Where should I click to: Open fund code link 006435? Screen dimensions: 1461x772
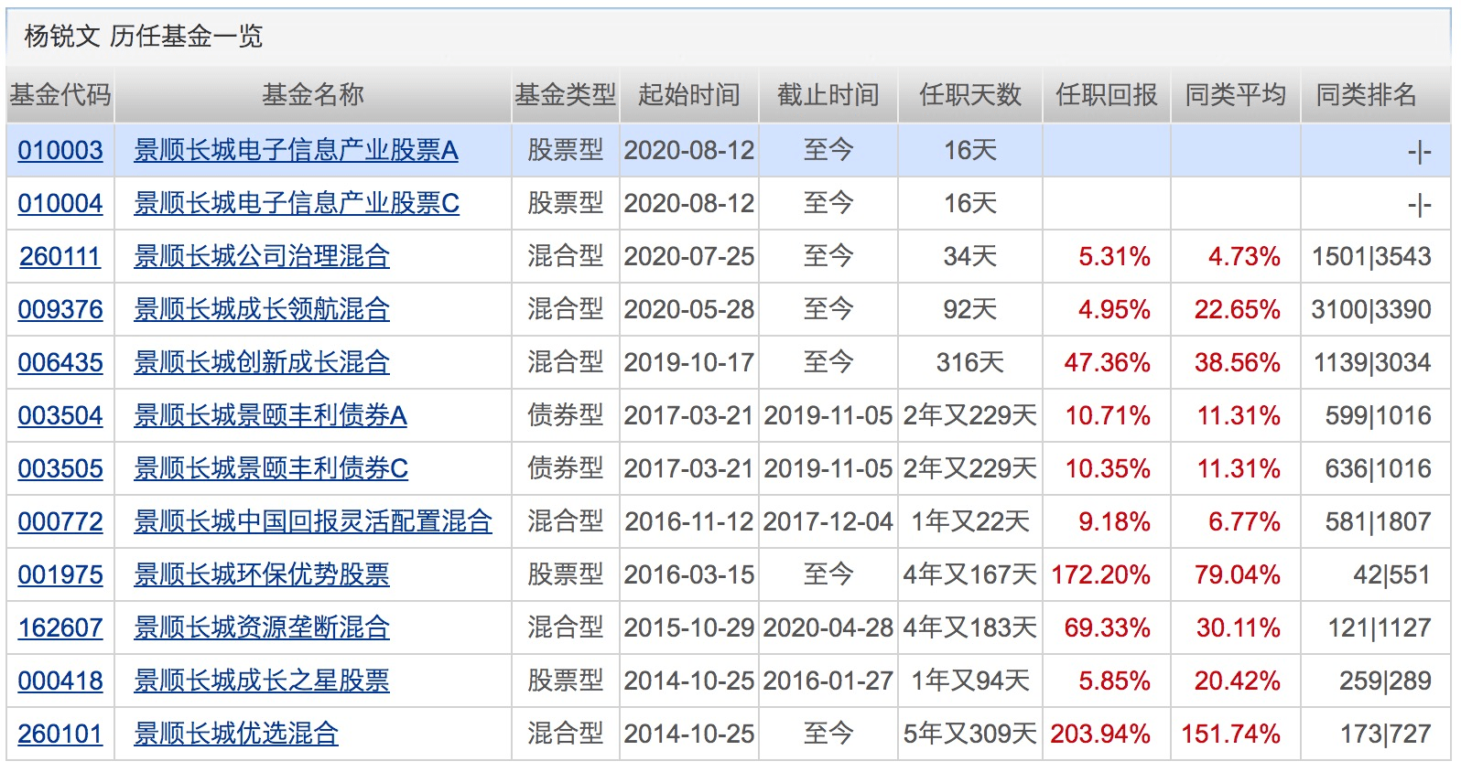(x=60, y=362)
